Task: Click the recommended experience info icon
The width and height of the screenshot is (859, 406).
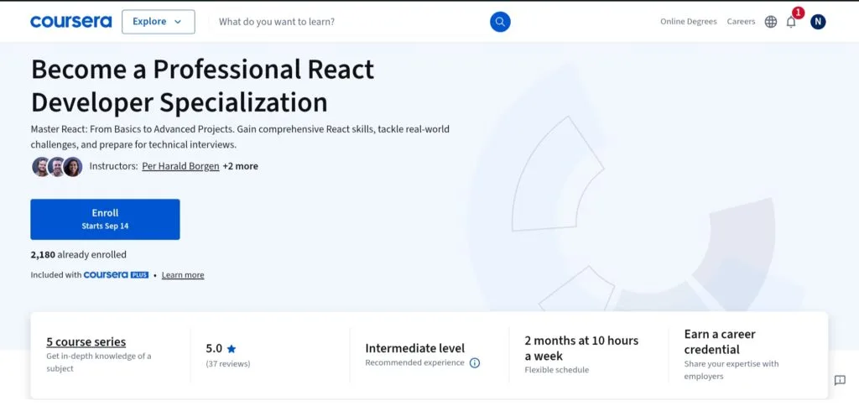Action: [475, 362]
